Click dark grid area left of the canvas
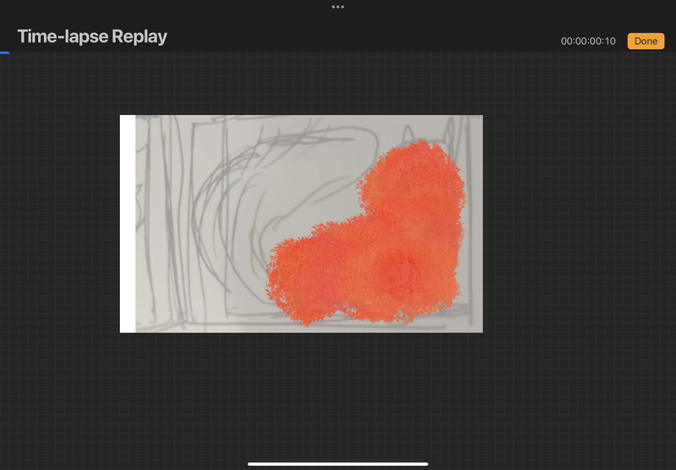 (x=59, y=224)
